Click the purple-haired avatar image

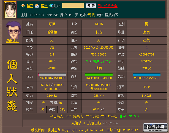13,30
